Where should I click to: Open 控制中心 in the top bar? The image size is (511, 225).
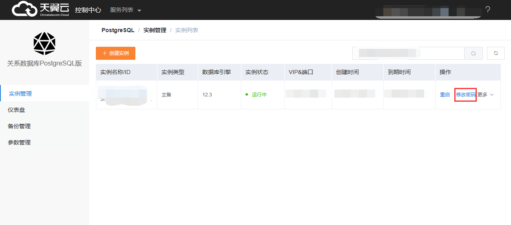[88, 10]
